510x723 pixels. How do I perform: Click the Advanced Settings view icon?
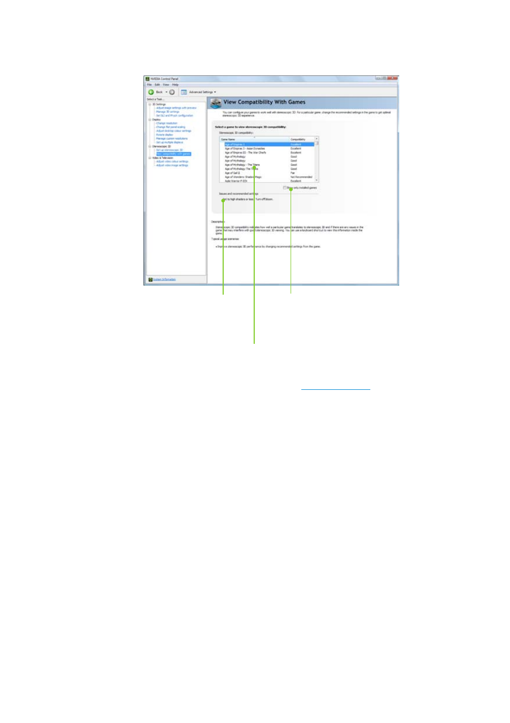click(x=184, y=92)
